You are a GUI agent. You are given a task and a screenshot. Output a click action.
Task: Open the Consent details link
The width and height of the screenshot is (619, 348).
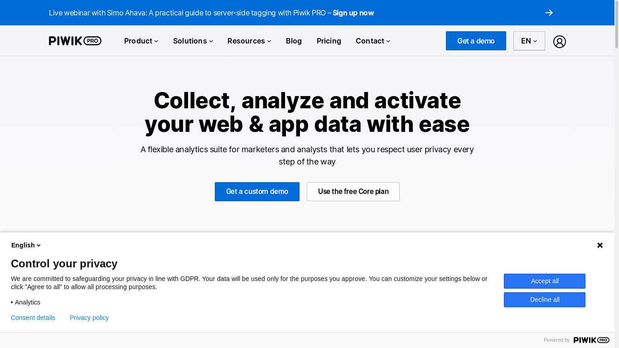pyautogui.click(x=33, y=318)
